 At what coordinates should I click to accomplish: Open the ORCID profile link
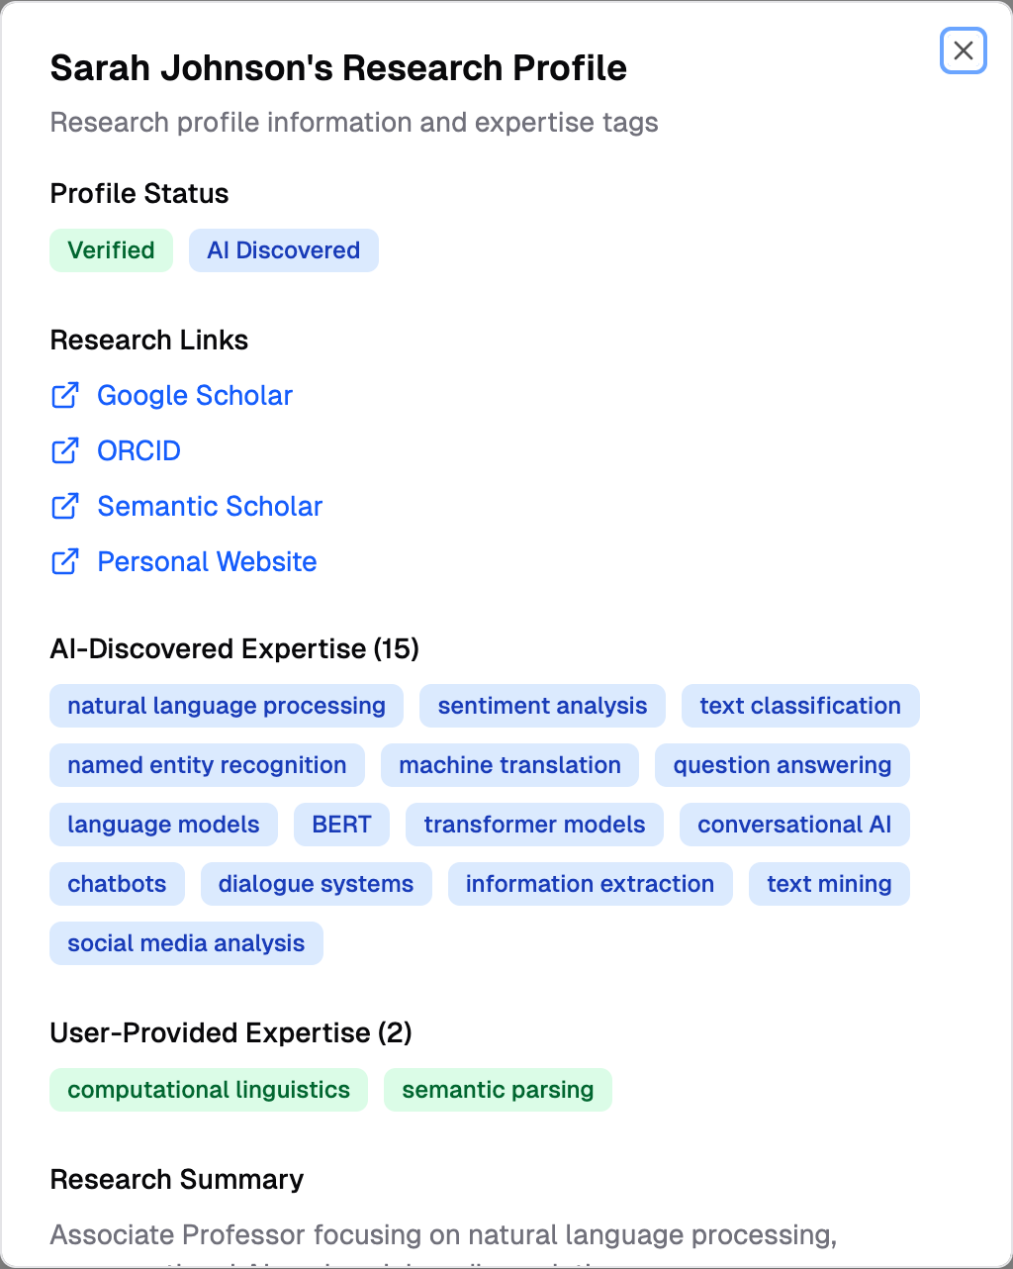tap(138, 450)
